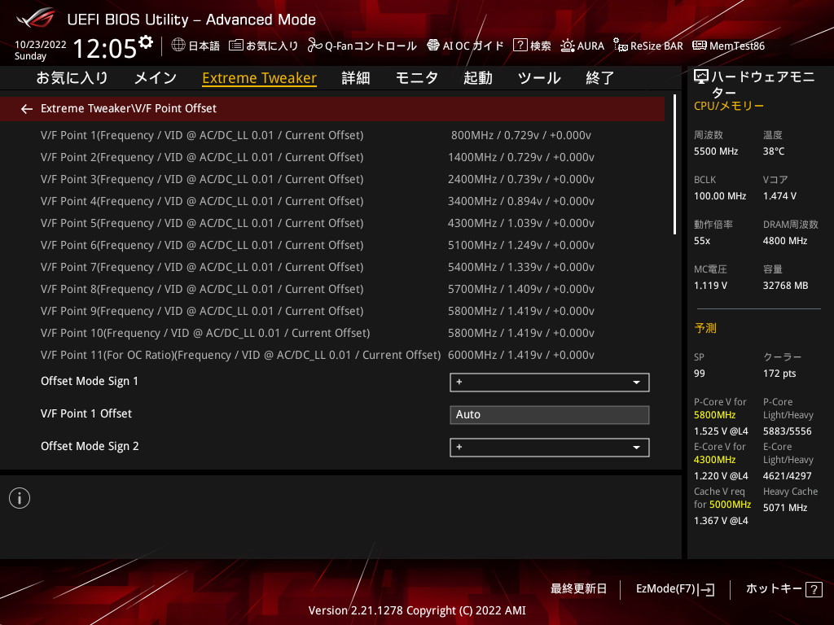Click お気に入り toolbar button text

pos(272,46)
